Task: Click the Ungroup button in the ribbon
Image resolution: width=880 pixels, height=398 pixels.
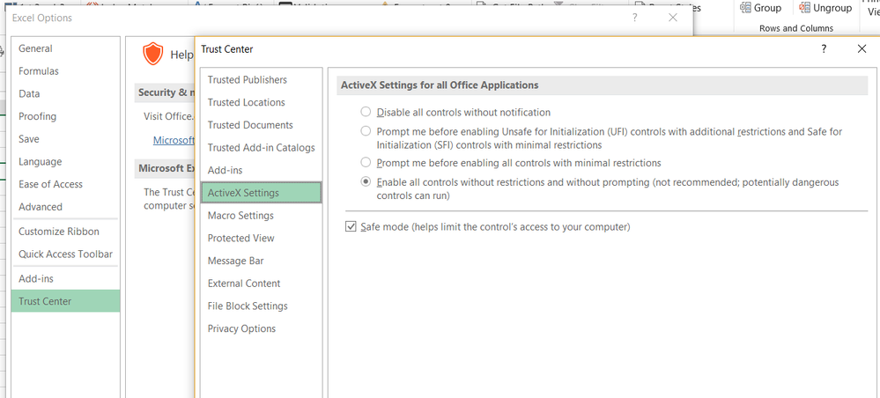Action: click(825, 8)
